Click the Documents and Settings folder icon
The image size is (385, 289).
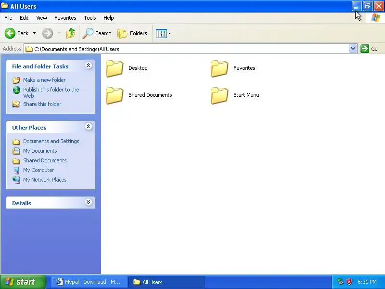click(16, 142)
